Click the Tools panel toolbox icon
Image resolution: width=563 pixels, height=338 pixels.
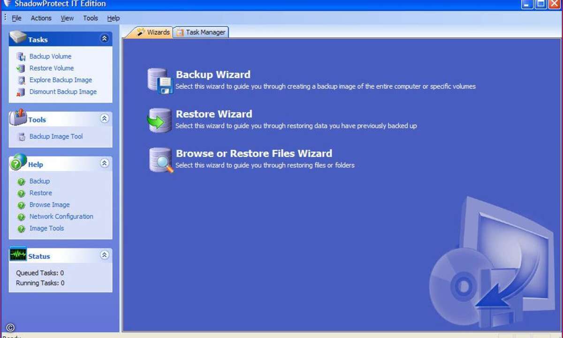[18, 117]
